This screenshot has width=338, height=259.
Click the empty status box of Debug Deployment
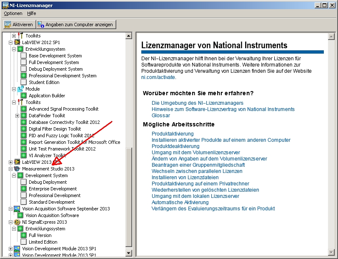point(23,182)
